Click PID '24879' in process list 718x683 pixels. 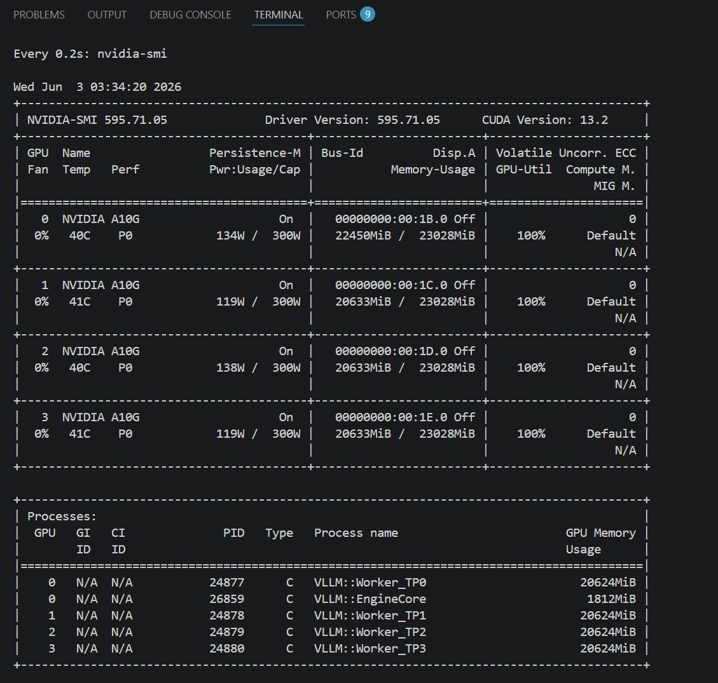(226, 632)
